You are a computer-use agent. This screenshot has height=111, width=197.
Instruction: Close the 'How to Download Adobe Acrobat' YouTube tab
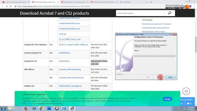(x=29, y=2)
